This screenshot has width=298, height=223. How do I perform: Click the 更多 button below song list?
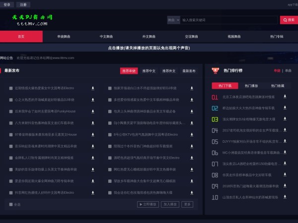click(x=187, y=204)
